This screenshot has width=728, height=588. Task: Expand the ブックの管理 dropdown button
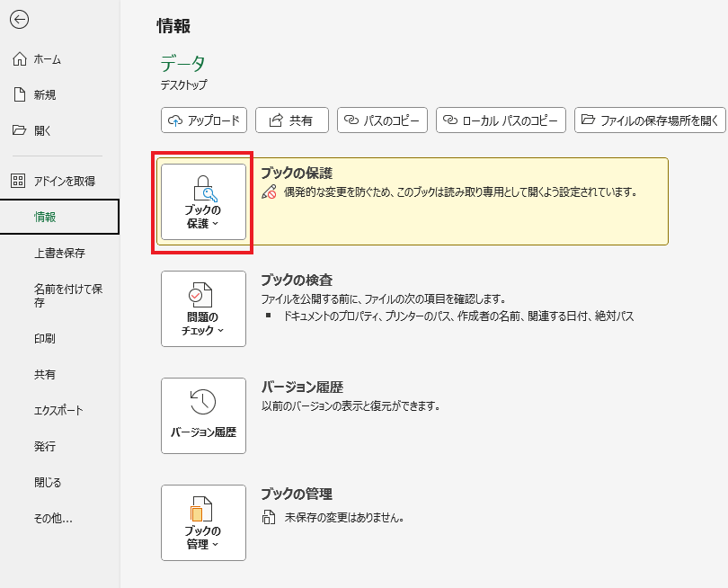(x=203, y=522)
